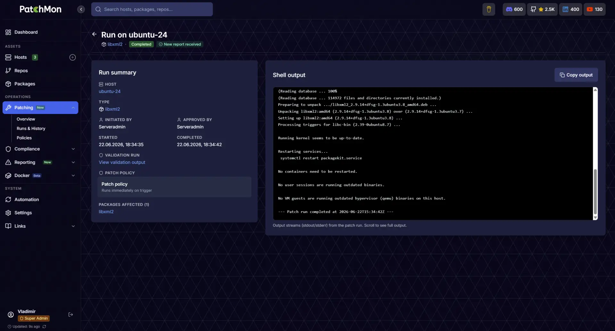Click the Patching wrench icon
This screenshot has height=331, width=615.
pos(8,108)
